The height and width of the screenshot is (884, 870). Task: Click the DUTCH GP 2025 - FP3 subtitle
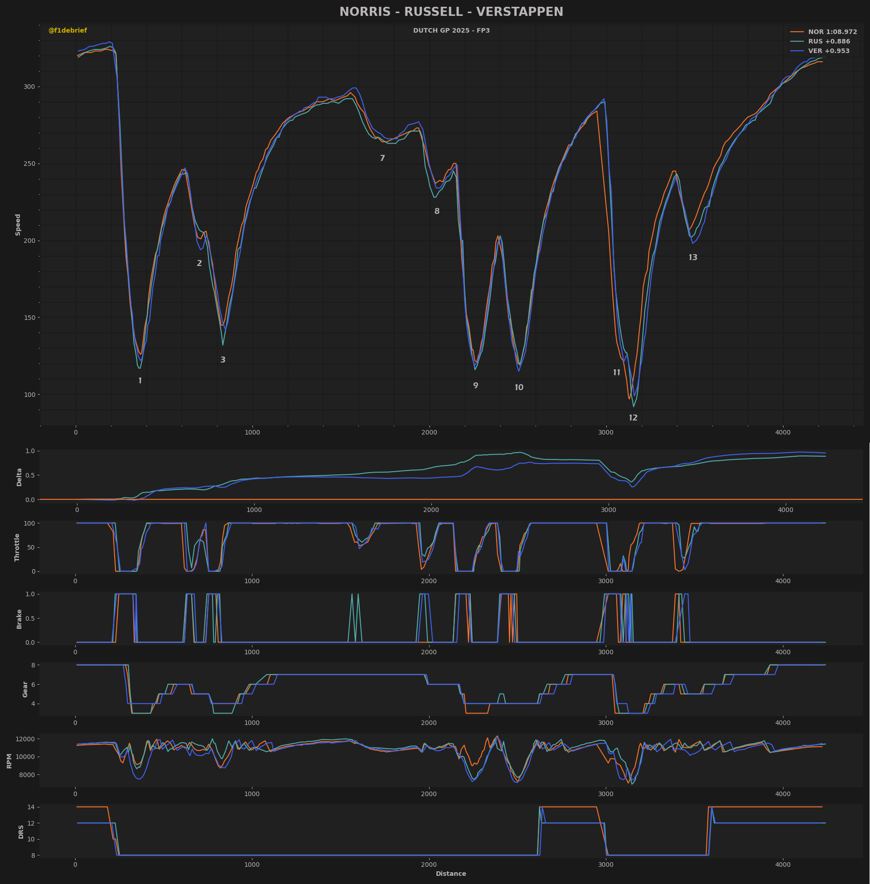point(451,31)
